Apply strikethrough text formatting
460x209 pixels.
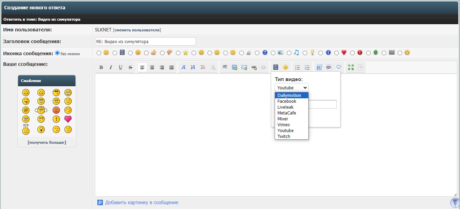(130, 67)
